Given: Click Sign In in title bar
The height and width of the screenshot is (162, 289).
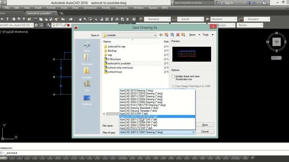Looking at the screenshot, I should pos(228,3).
